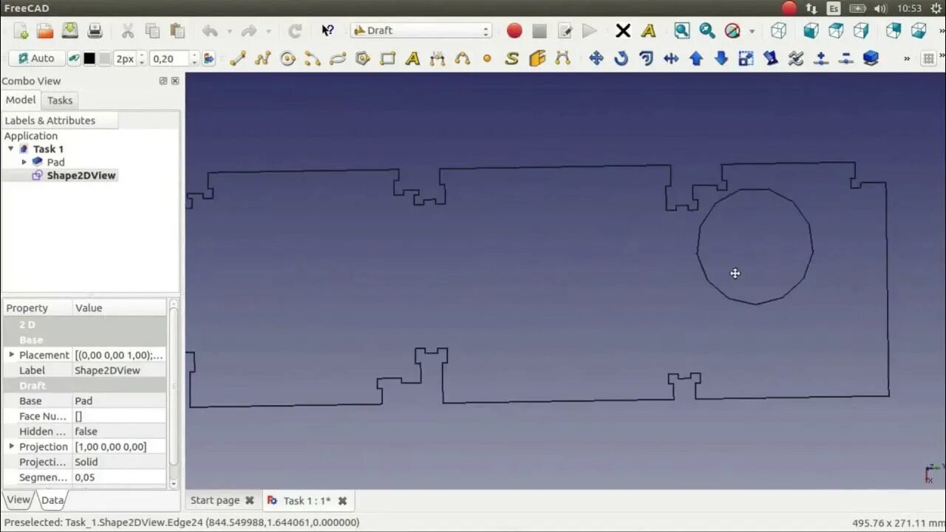Select the ShapeString tool
This screenshot has width=946, height=532.
[511, 58]
